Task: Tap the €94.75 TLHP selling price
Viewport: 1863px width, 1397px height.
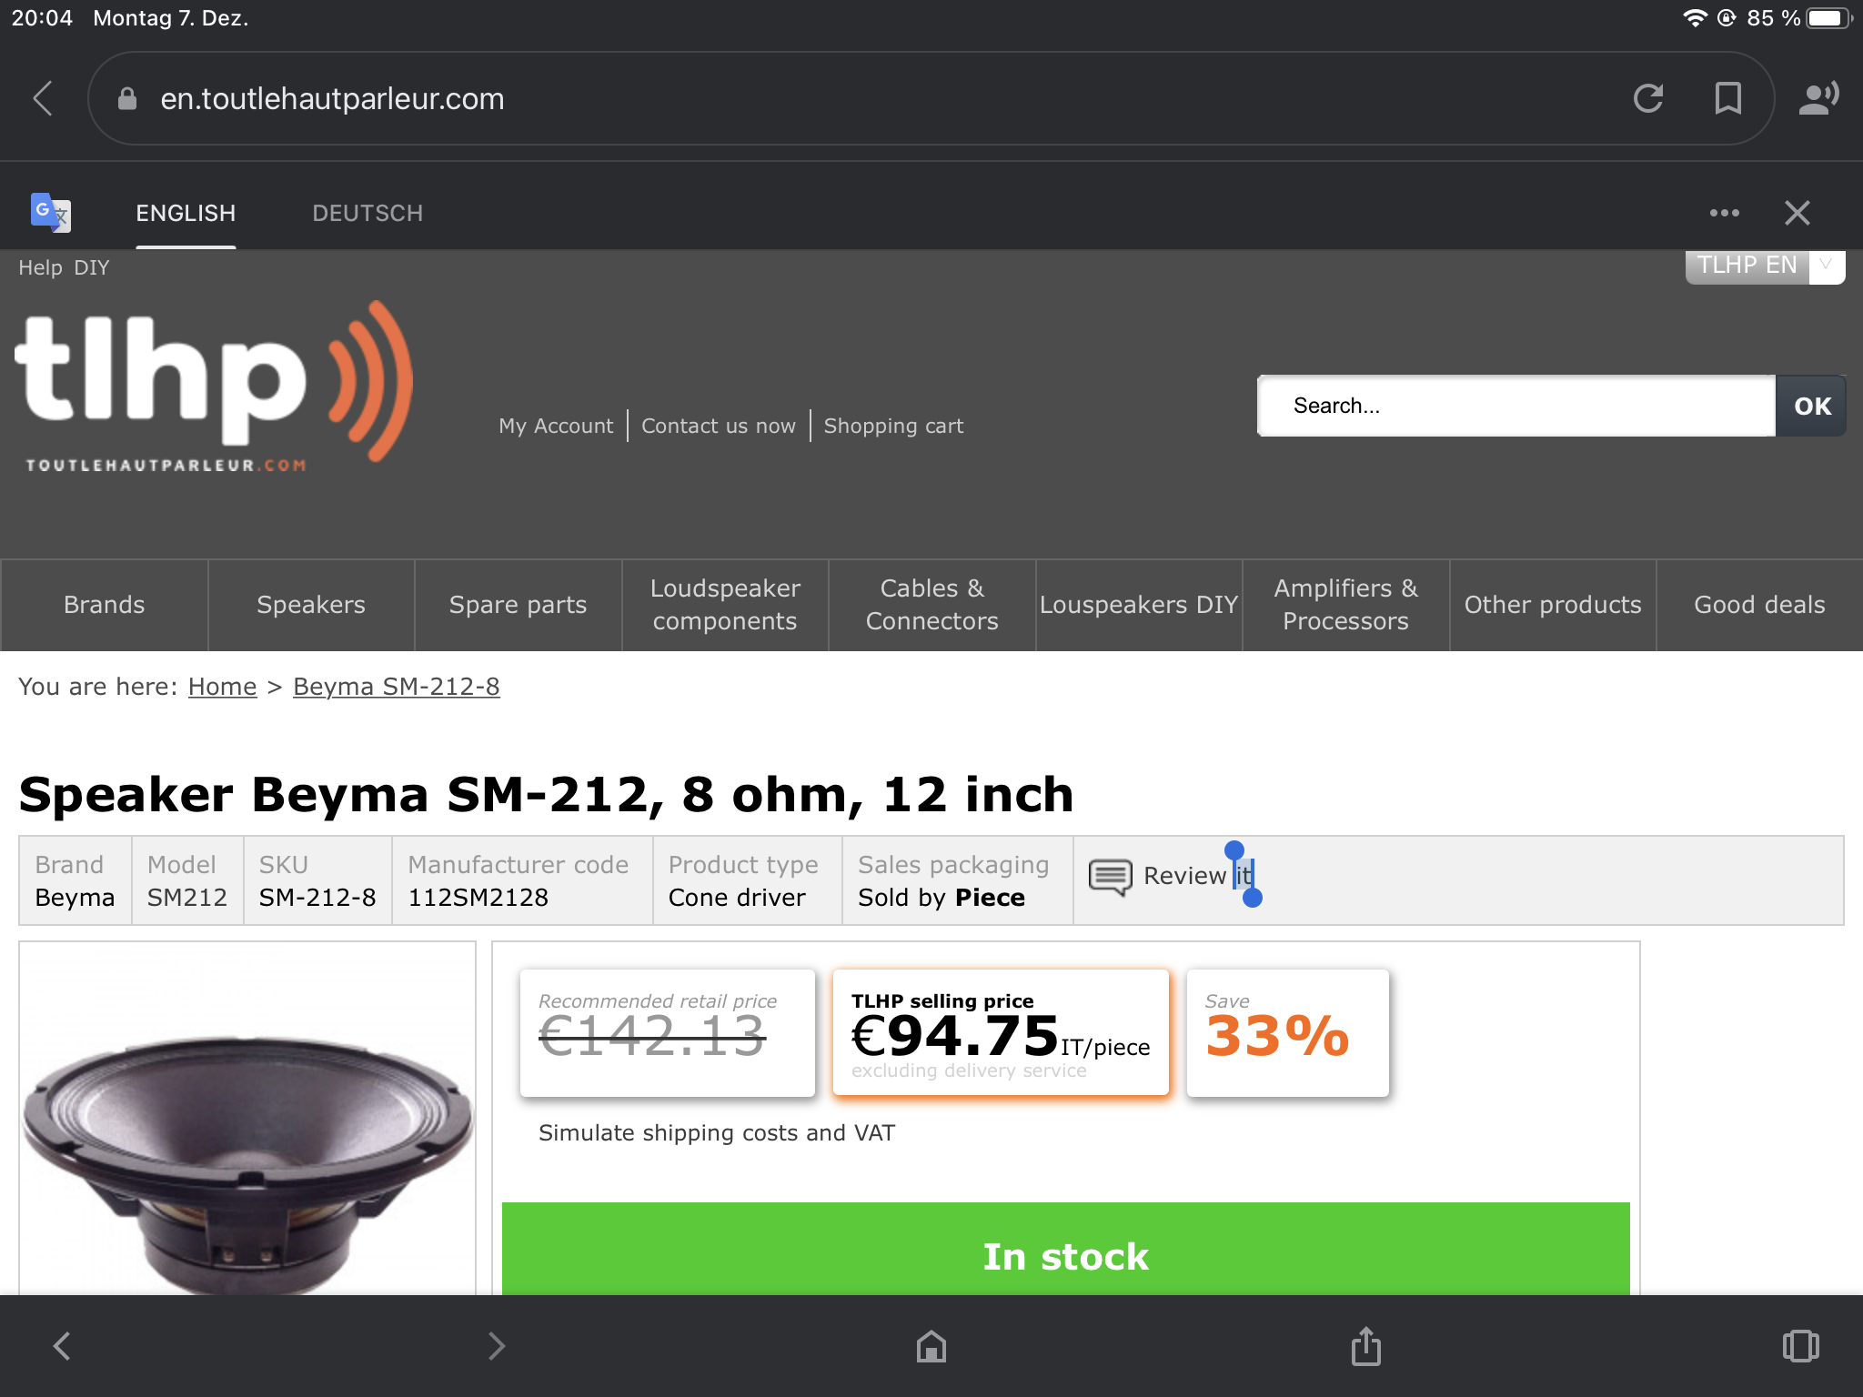Action: pos(955,1035)
